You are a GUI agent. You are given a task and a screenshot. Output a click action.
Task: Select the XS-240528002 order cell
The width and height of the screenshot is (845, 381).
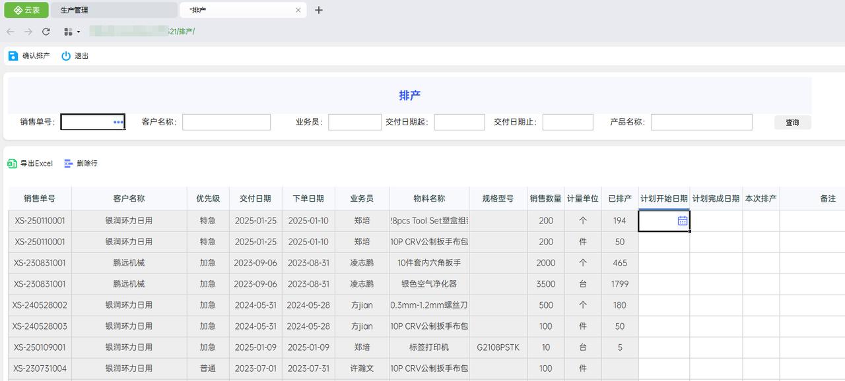pos(40,305)
